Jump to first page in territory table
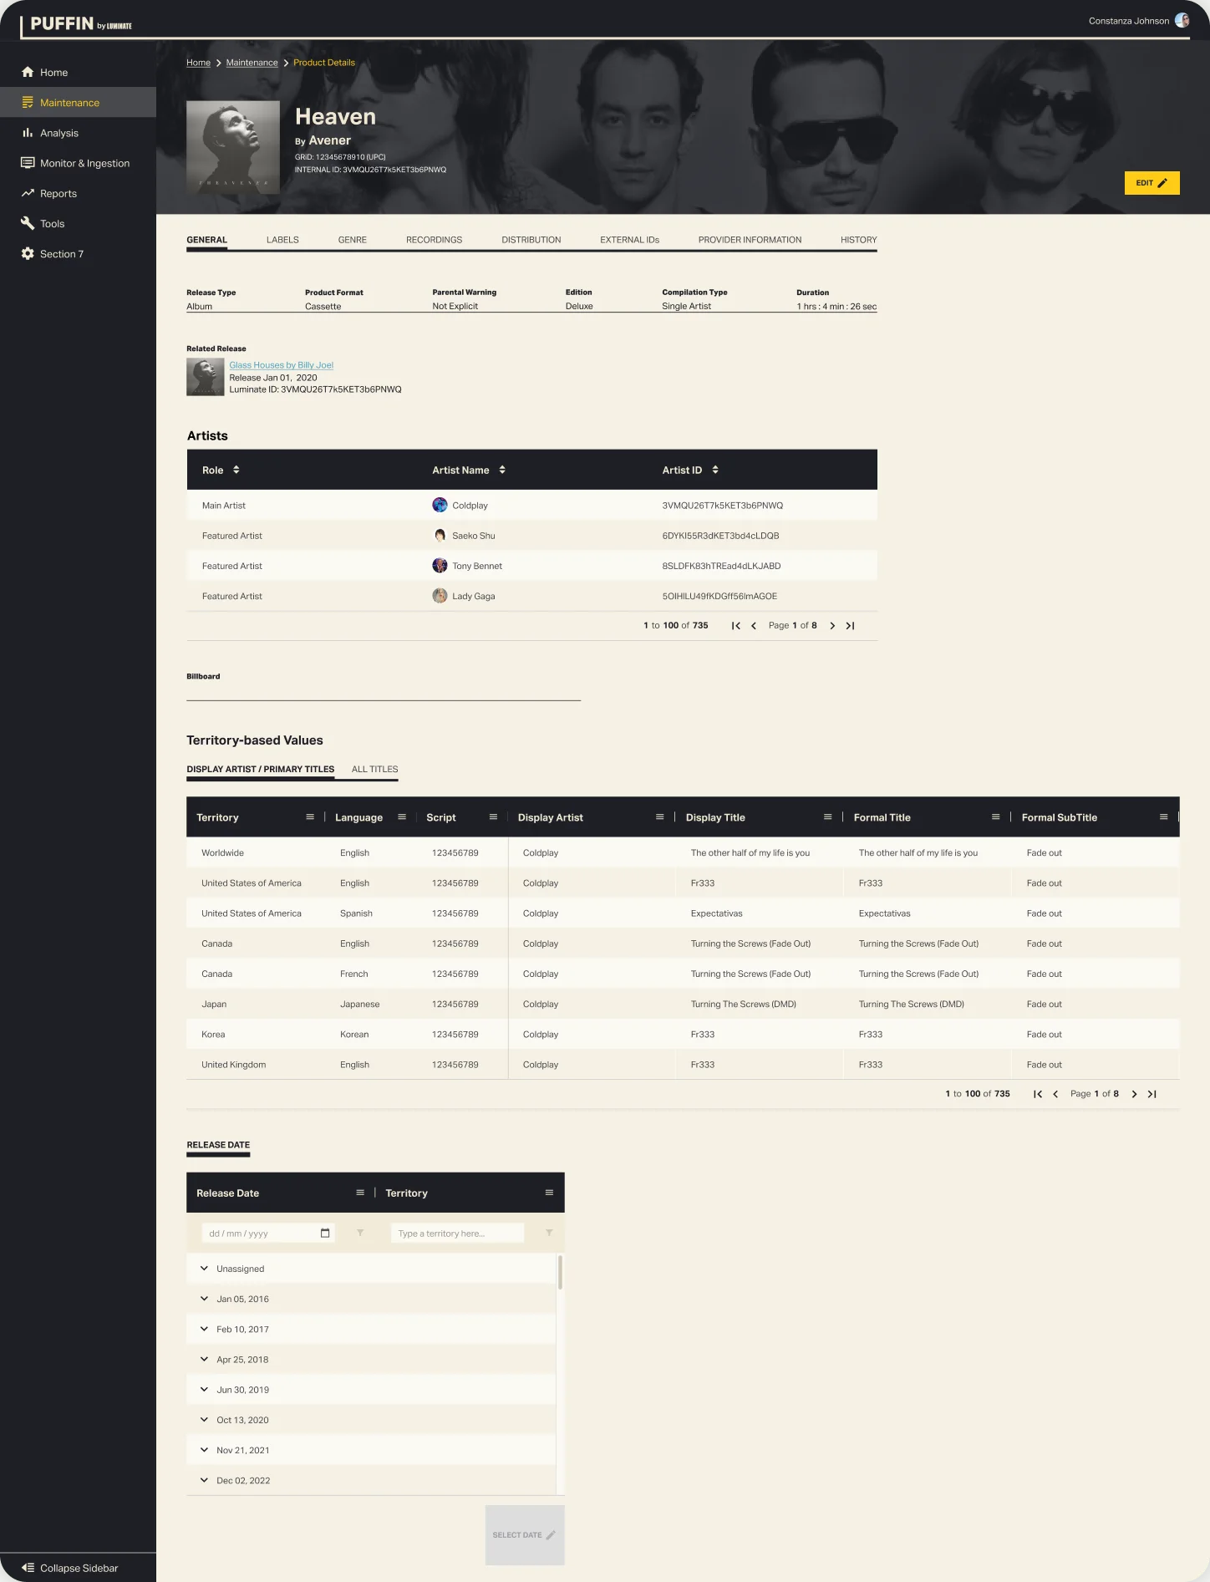Screen dimensions: 1210x1582 [x=1038, y=1094]
